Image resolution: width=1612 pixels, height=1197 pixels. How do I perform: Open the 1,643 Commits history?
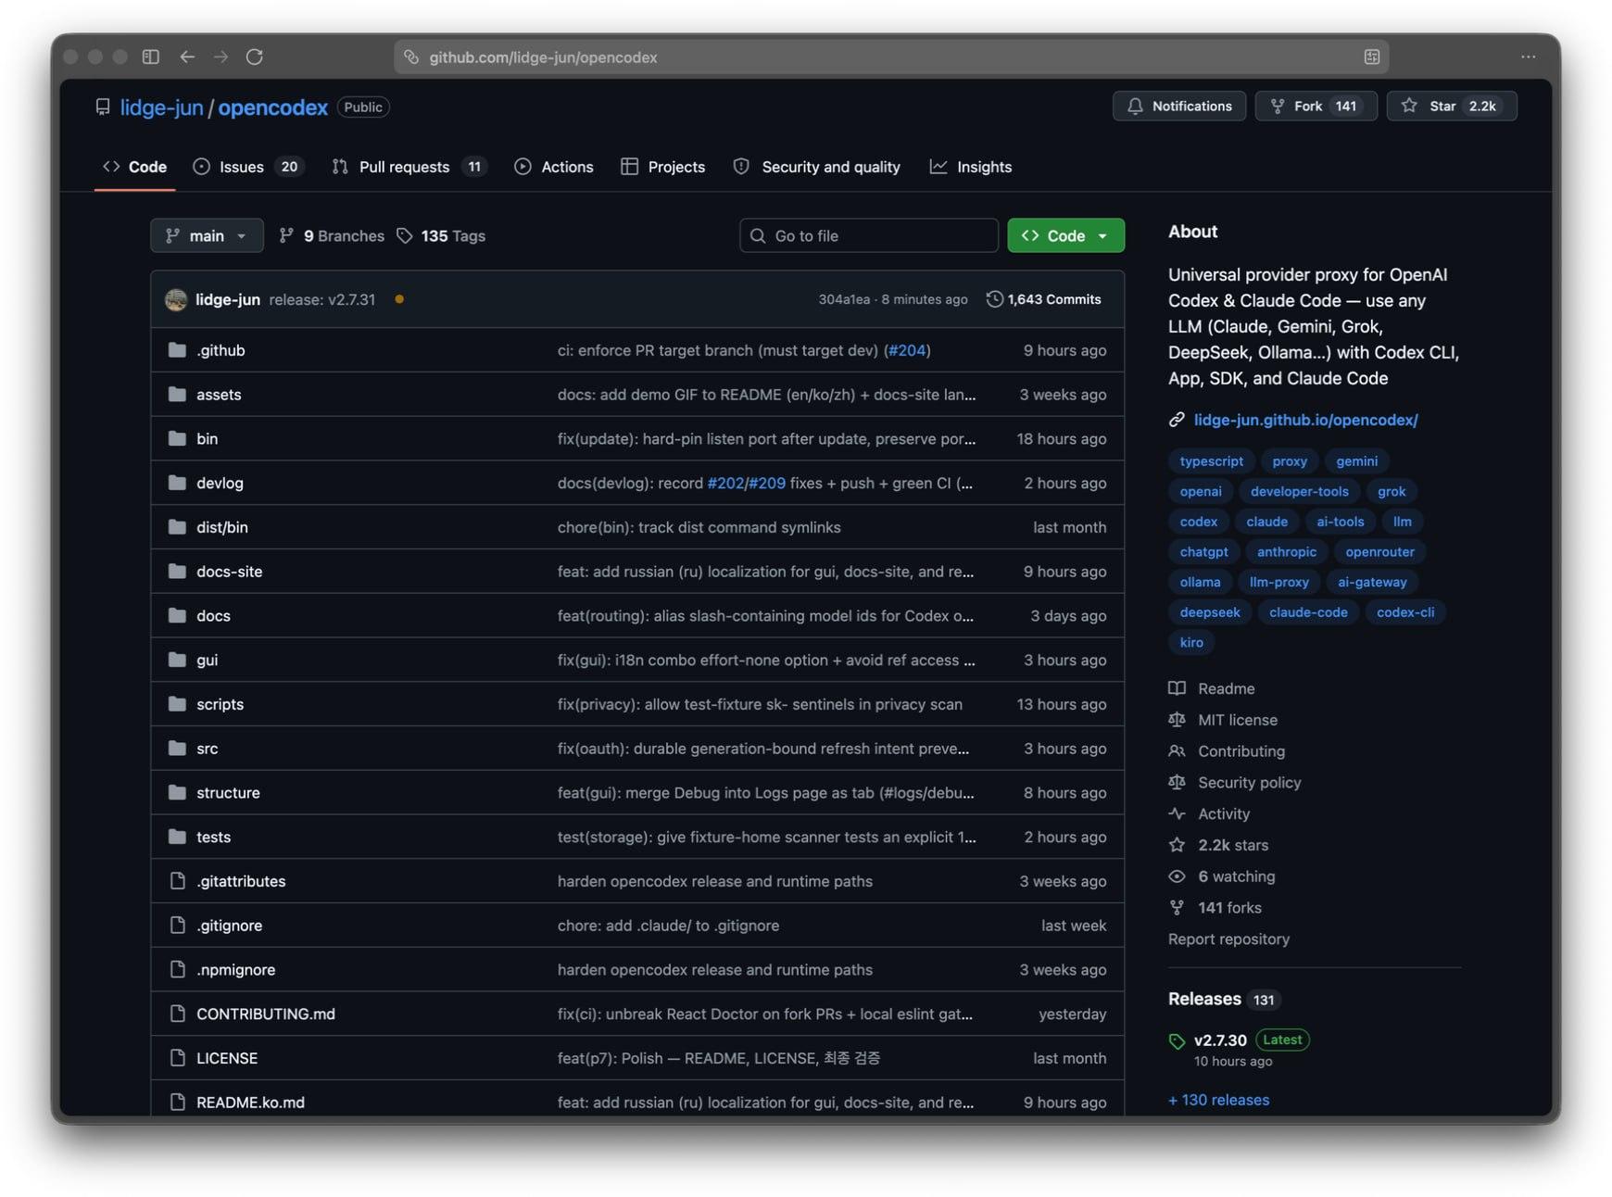[1044, 299]
